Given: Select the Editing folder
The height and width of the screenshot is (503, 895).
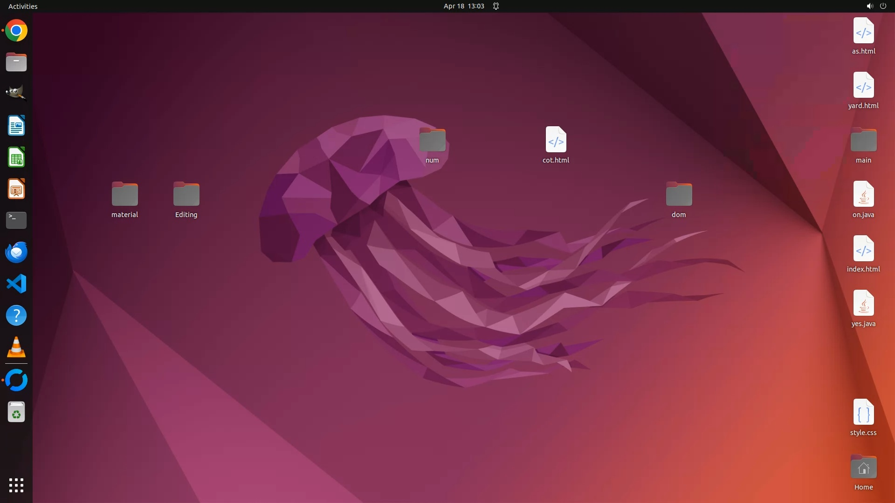Looking at the screenshot, I should [x=186, y=194].
